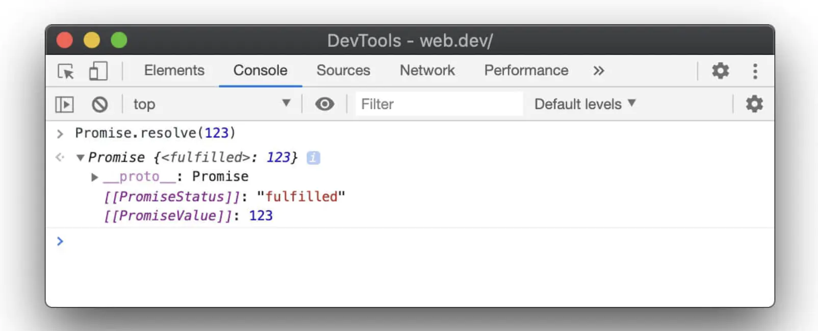The width and height of the screenshot is (818, 331).
Task: Open console settings gear icon
Action: [x=754, y=104]
